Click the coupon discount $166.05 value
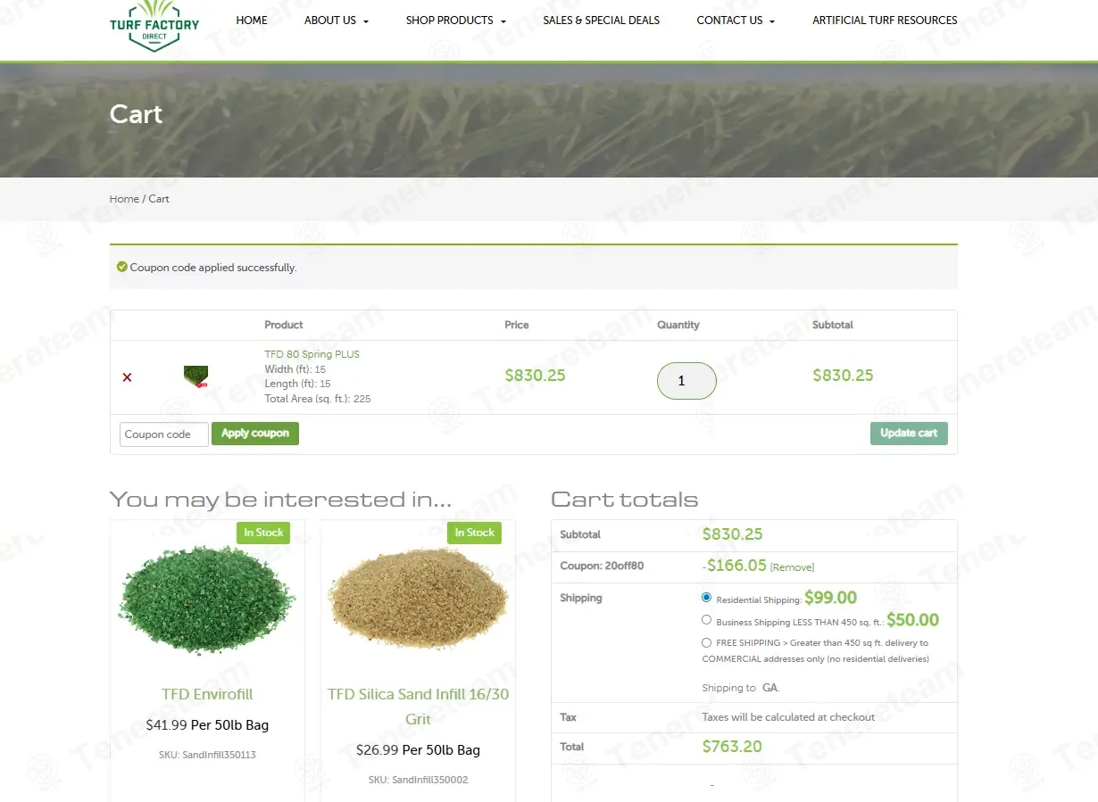This screenshot has height=802, width=1098. (735, 566)
